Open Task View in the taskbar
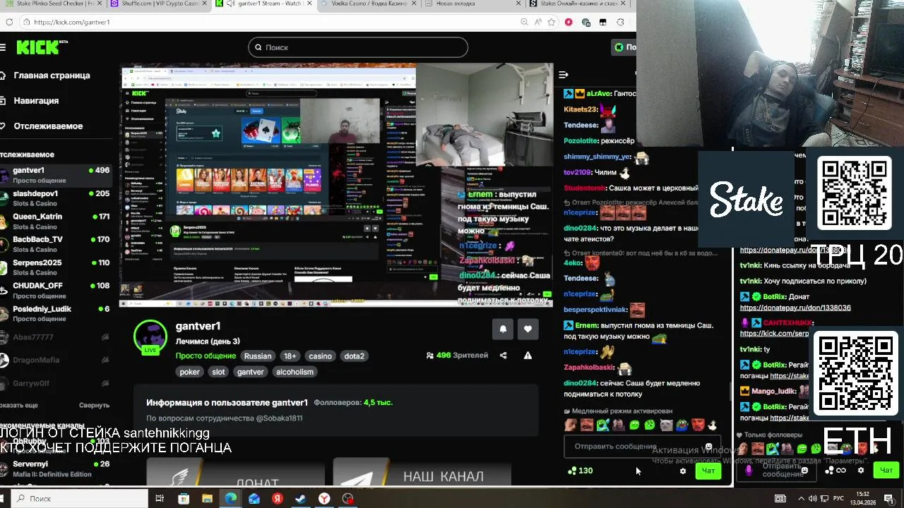The image size is (904, 508). click(x=160, y=499)
